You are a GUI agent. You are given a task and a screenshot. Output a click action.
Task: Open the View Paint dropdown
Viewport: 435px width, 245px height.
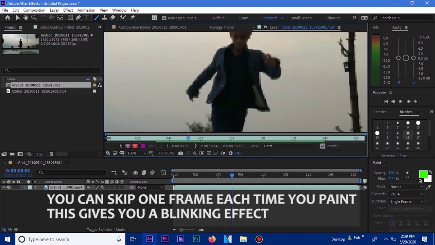point(291,146)
